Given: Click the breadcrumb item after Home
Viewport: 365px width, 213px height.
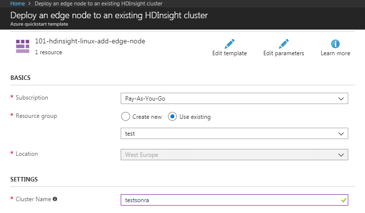Looking at the screenshot, I should [x=99, y=3].
